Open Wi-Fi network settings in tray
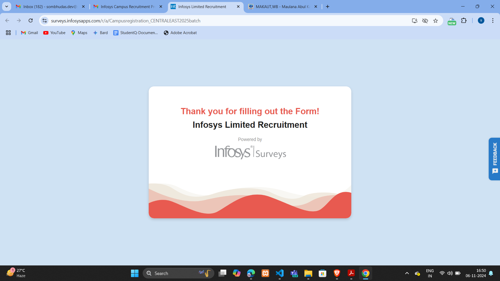Screen dimensions: 500x281 point(442,273)
